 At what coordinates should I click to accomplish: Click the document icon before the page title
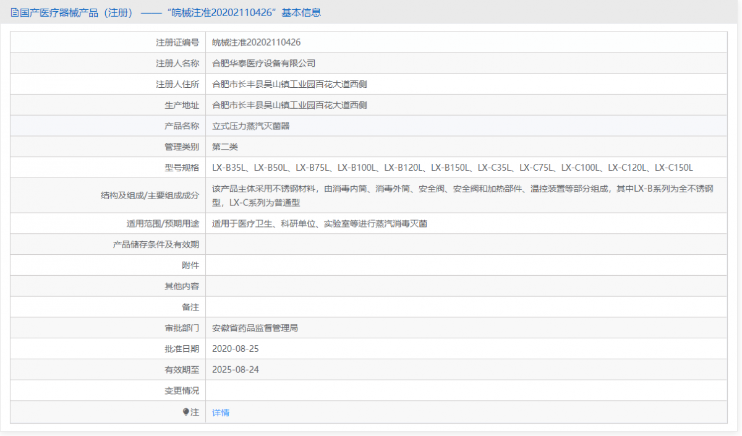tap(15, 12)
